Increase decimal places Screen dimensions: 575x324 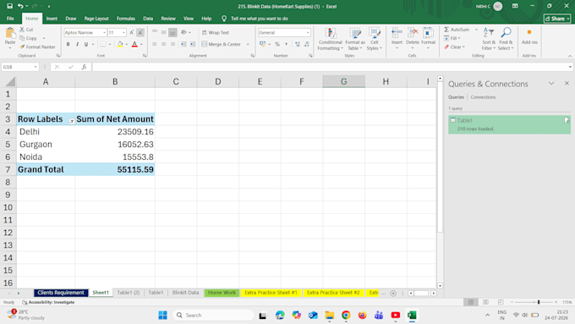pos(298,44)
